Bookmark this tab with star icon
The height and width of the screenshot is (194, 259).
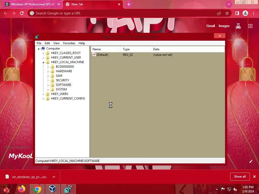pos(227,13)
